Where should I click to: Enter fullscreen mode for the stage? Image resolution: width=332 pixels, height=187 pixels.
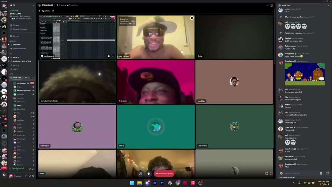tap(271, 173)
